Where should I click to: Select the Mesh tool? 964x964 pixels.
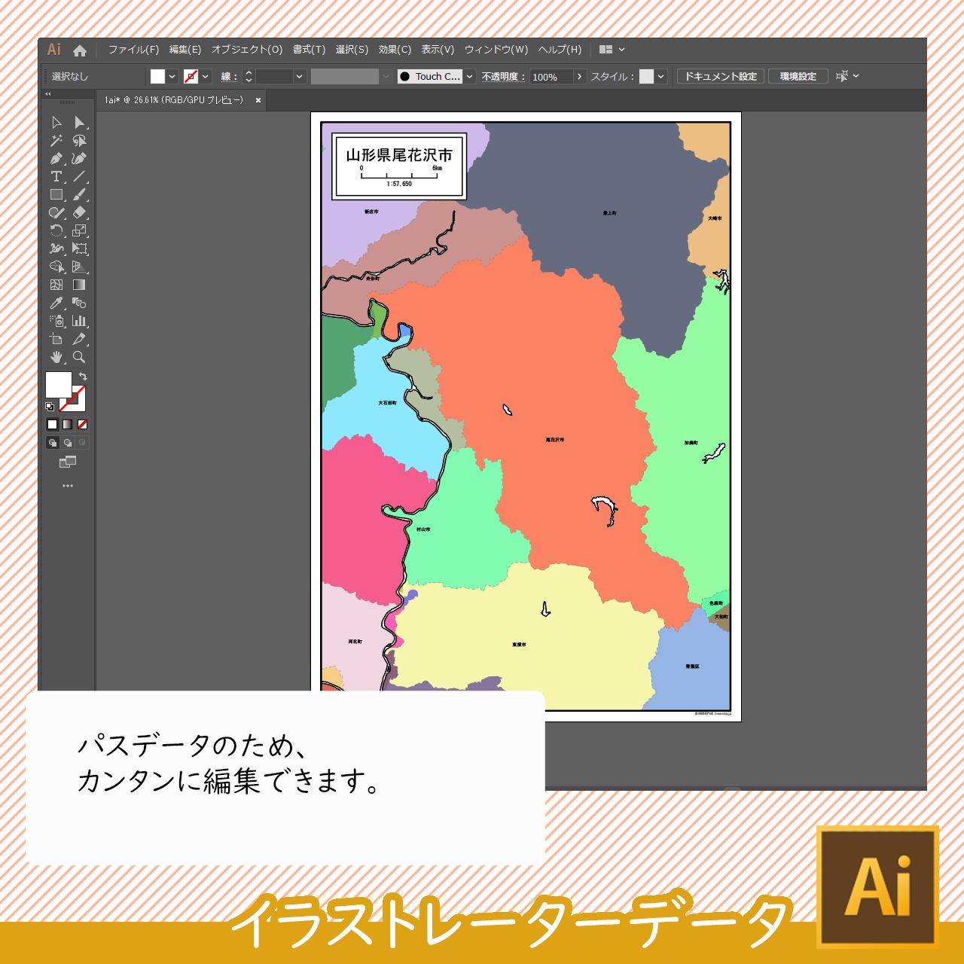(56, 285)
